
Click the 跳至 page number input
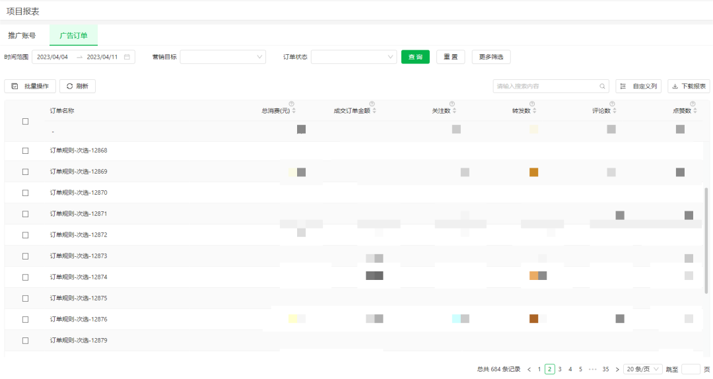[x=691, y=370]
